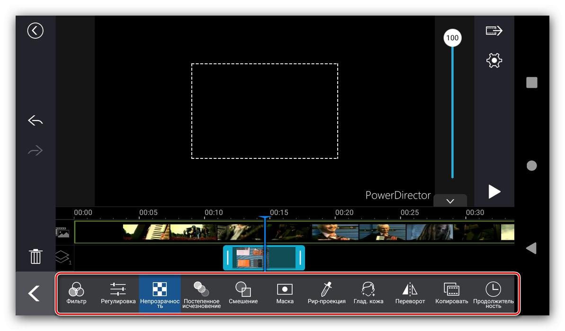Screen dimensions: 565x331
Task: Jump to 00:30 on the timeline ruler
Action: [x=475, y=213]
